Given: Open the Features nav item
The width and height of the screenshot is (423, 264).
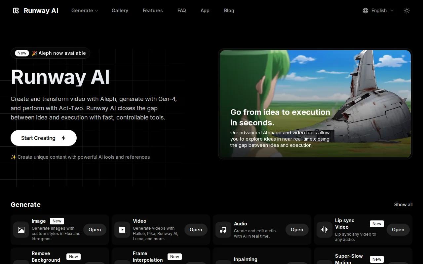Looking at the screenshot, I should click(x=153, y=11).
